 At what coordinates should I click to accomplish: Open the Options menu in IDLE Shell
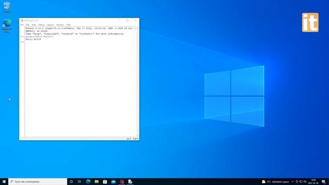(50, 25)
